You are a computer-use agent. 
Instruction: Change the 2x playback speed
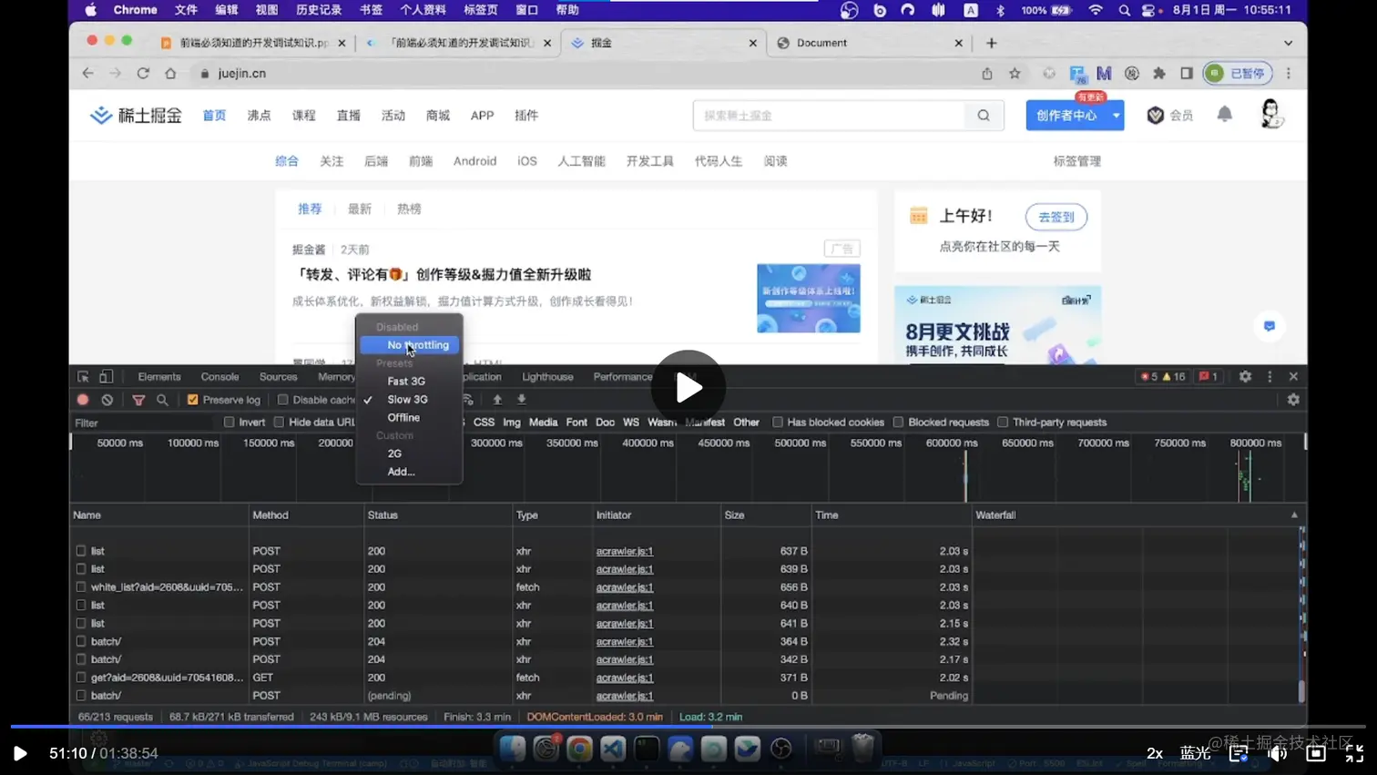tap(1155, 753)
